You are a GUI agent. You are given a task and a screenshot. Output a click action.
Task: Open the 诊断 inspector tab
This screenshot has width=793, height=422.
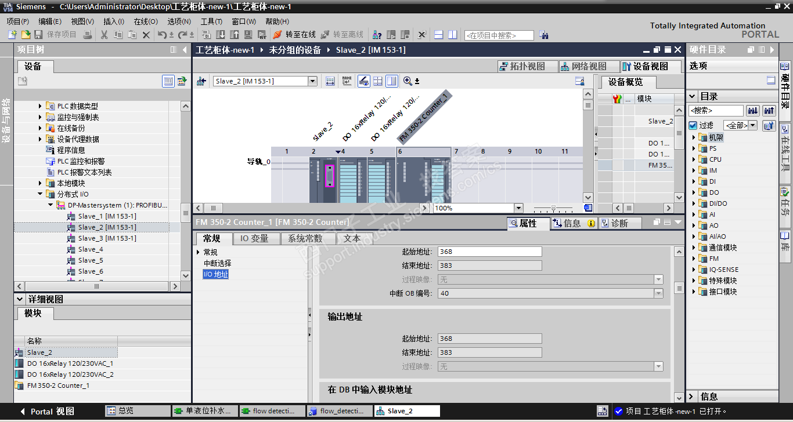619,223
